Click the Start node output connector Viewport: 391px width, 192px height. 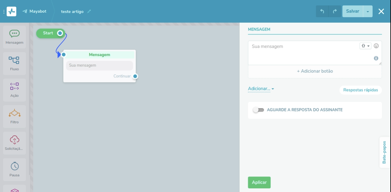(60, 33)
